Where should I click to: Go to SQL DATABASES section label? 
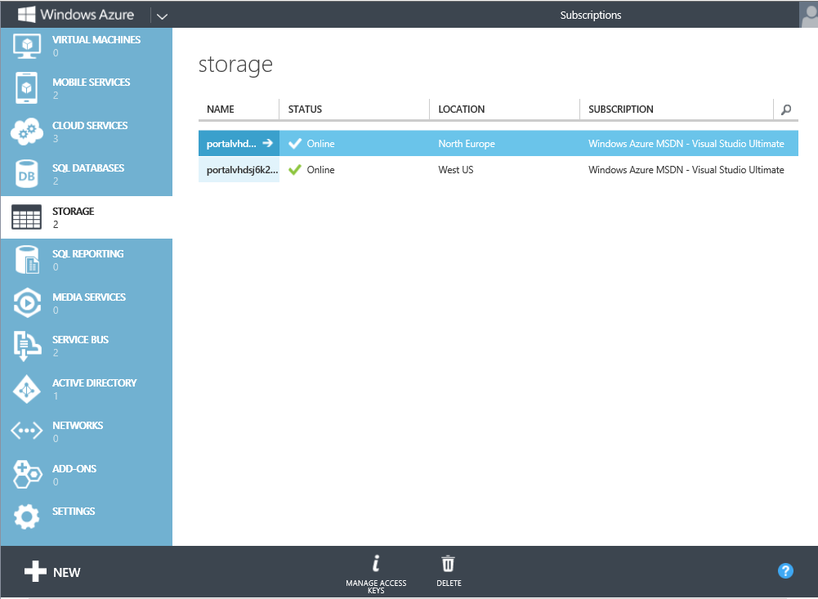88,168
